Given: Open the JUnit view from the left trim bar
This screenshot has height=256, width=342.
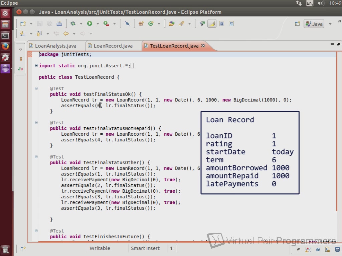Looking at the screenshot, I should coord(20,69).
